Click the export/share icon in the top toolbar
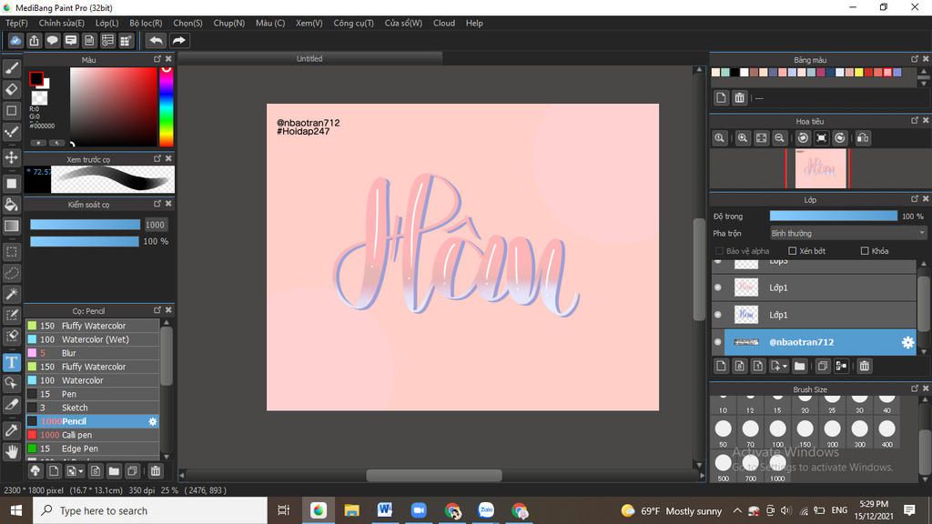Viewport: 932px width, 524px height. point(34,40)
